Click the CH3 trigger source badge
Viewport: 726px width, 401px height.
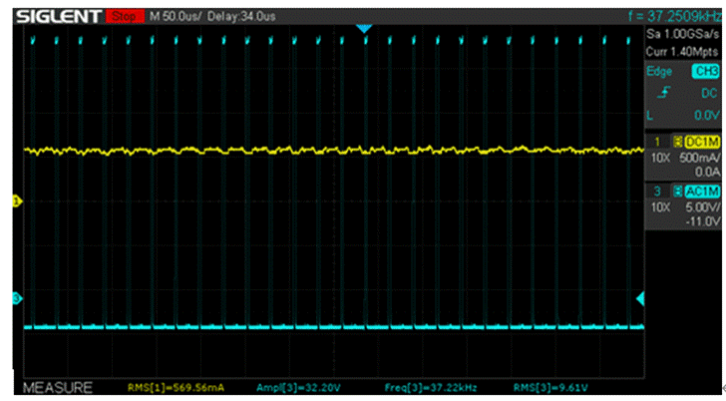(705, 71)
